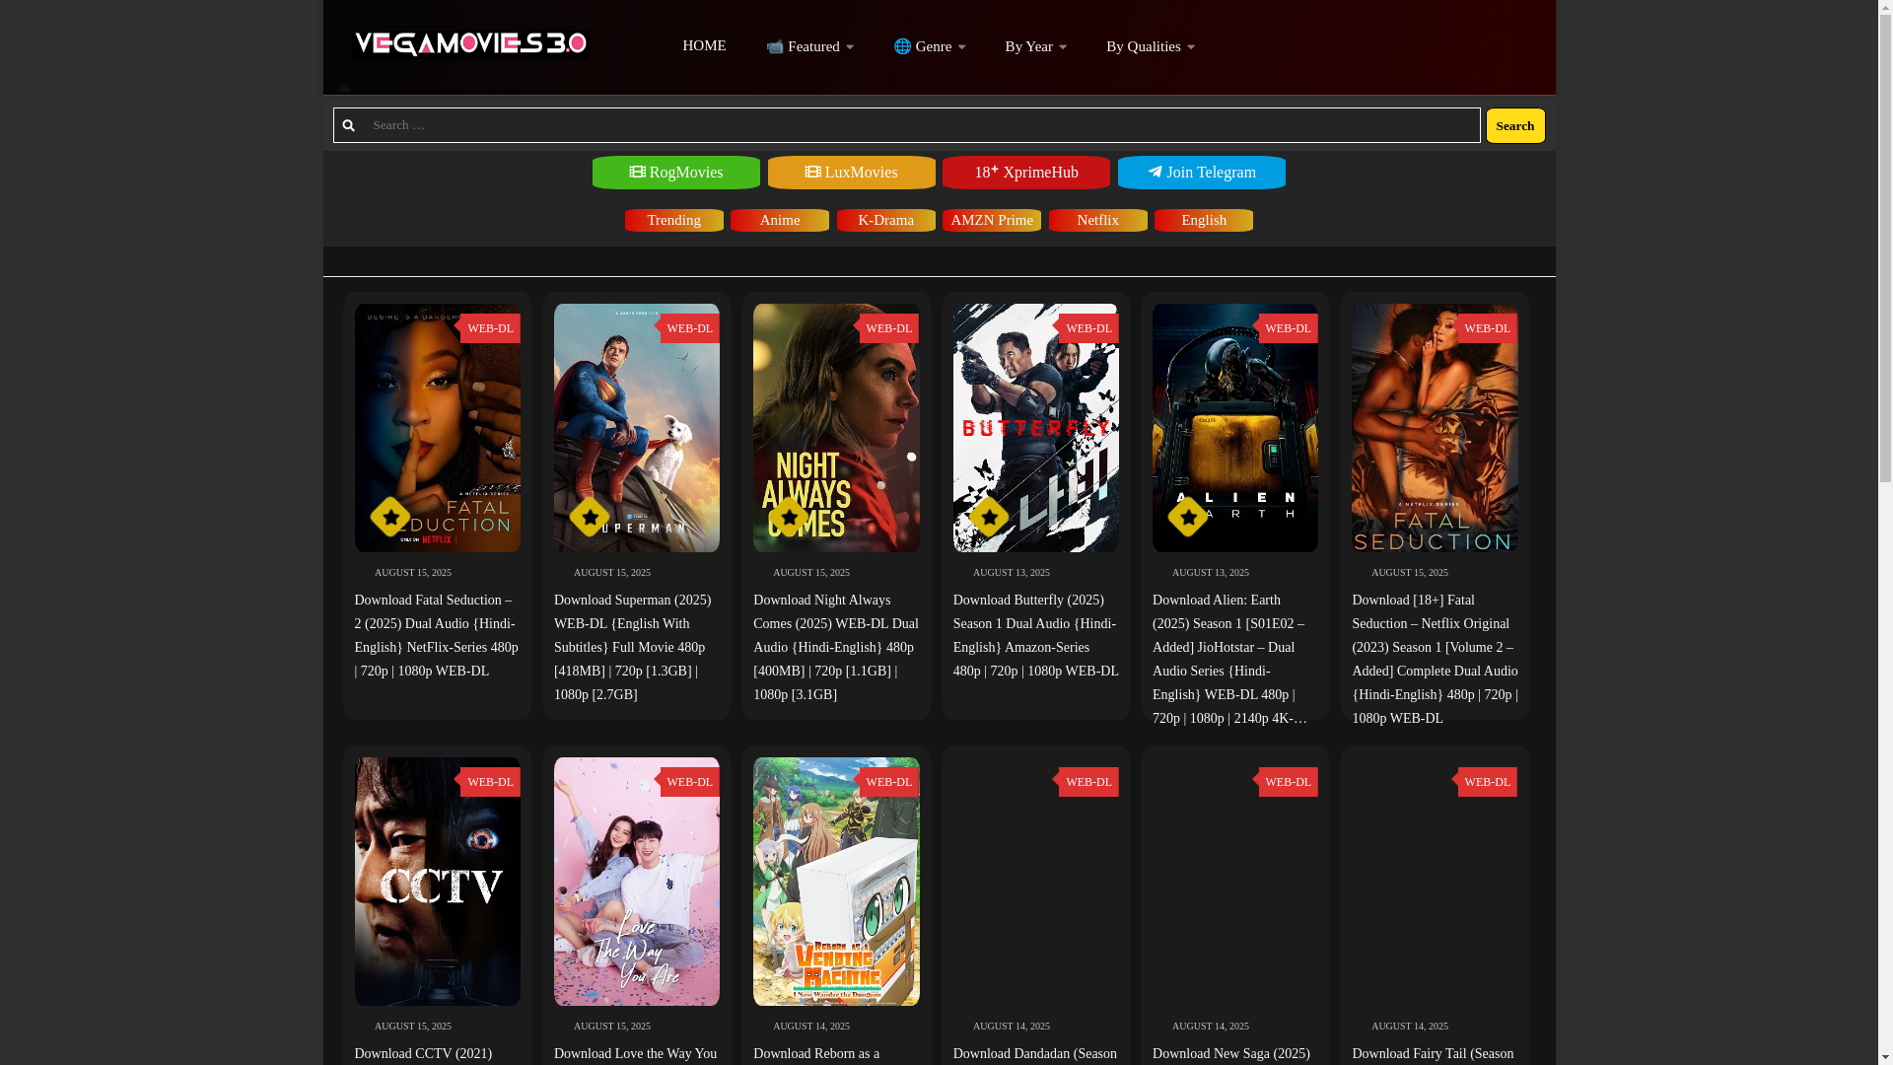
Task: Click star badge on Night Always Comes poster
Action: click(x=789, y=517)
